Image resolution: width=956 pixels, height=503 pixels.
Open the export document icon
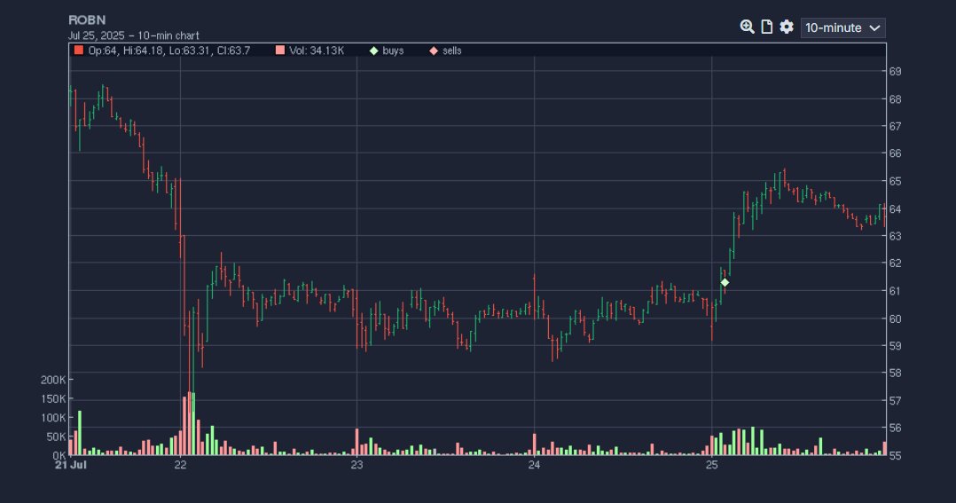pos(767,27)
